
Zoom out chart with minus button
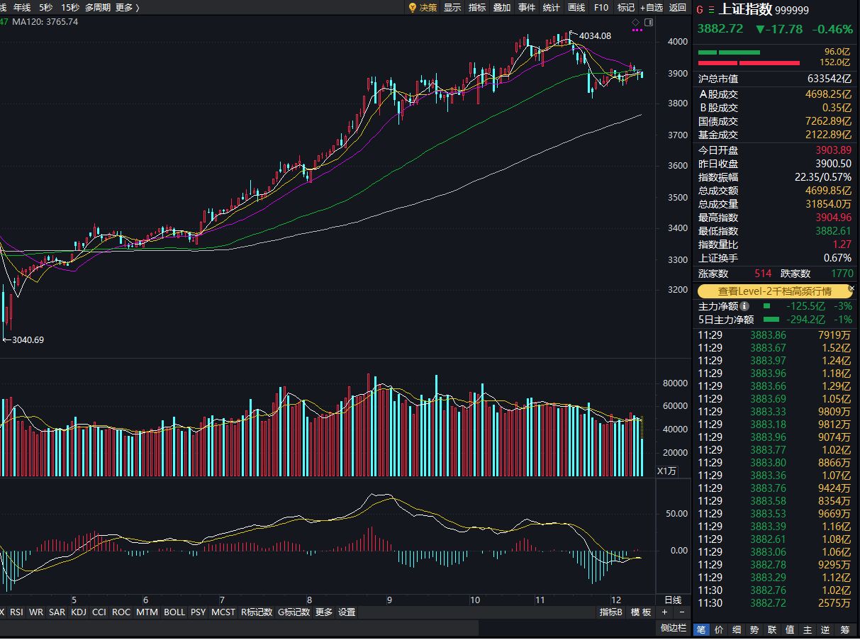[x=681, y=612]
